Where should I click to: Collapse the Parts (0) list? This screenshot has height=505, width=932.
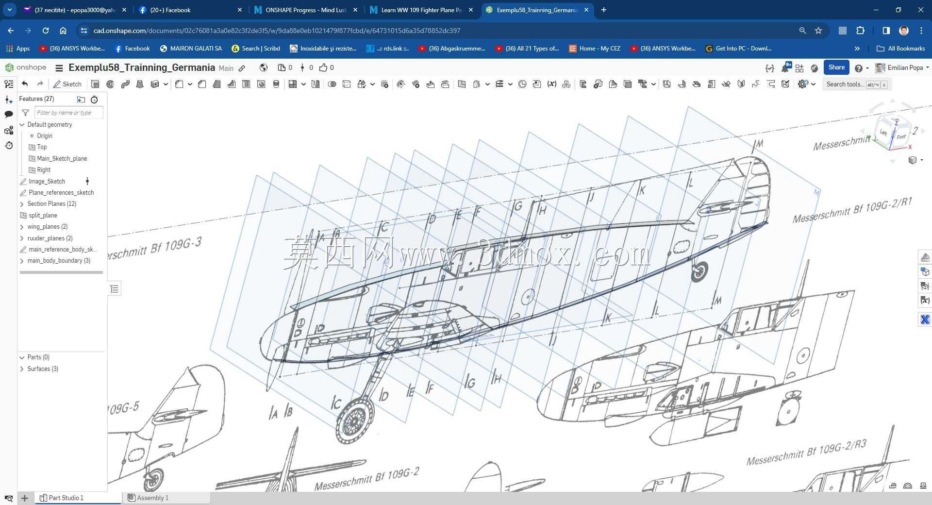tap(22, 357)
